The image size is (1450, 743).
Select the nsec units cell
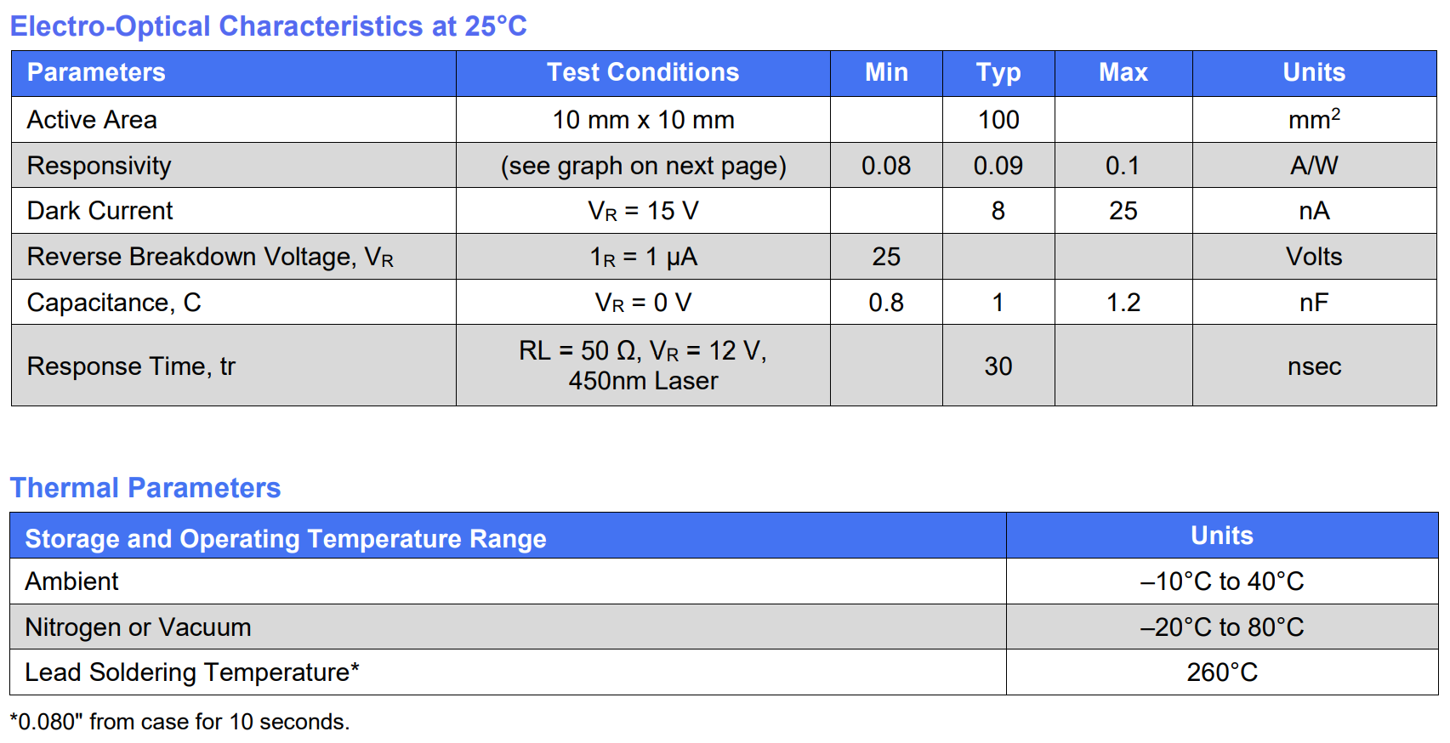pos(1314,366)
